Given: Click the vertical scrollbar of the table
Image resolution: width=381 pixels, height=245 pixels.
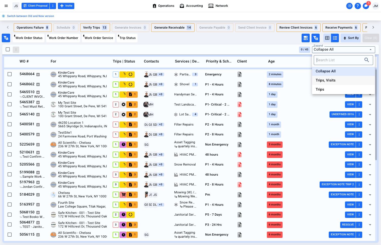Looking at the screenshot, I should coord(376,127).
